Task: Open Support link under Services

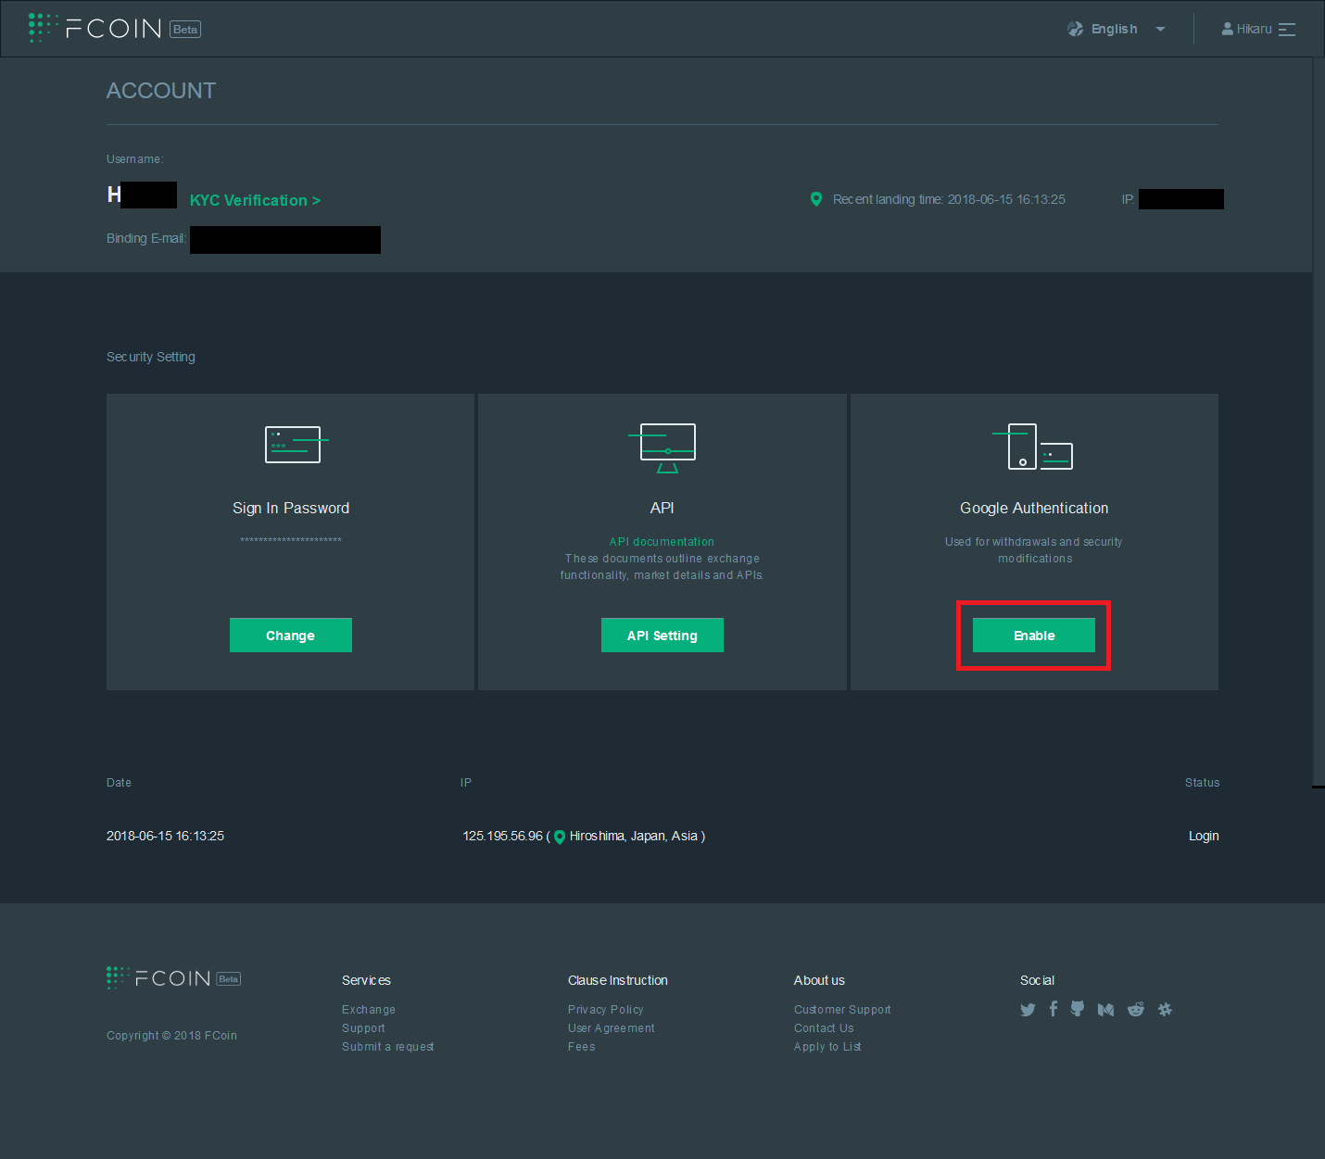Action: tap(363, 1028)
